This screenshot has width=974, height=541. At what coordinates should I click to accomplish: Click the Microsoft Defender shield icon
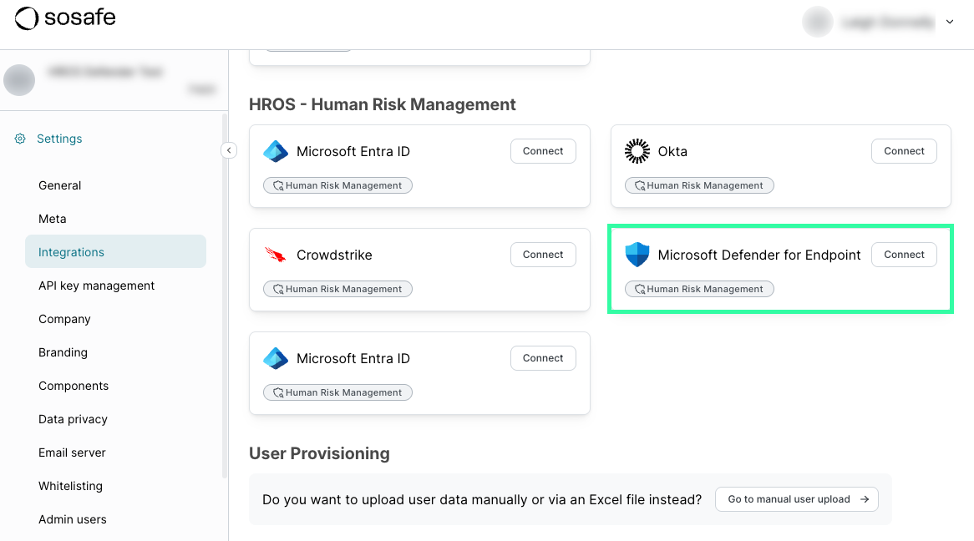point(637,255)
